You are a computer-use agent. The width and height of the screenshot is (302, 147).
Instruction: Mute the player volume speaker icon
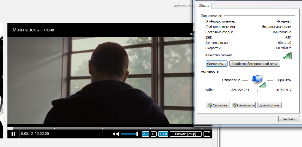click(116, 134)
